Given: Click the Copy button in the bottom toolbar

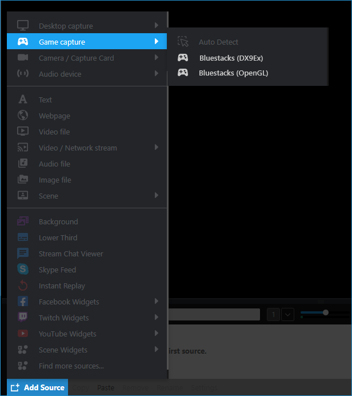Looking at the screenshot, I should (81, 387).
